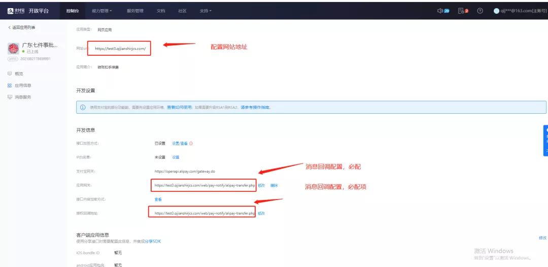Click 设置/查看 for 接口加签方式
548x267 pixels.
tap(180, 143)
